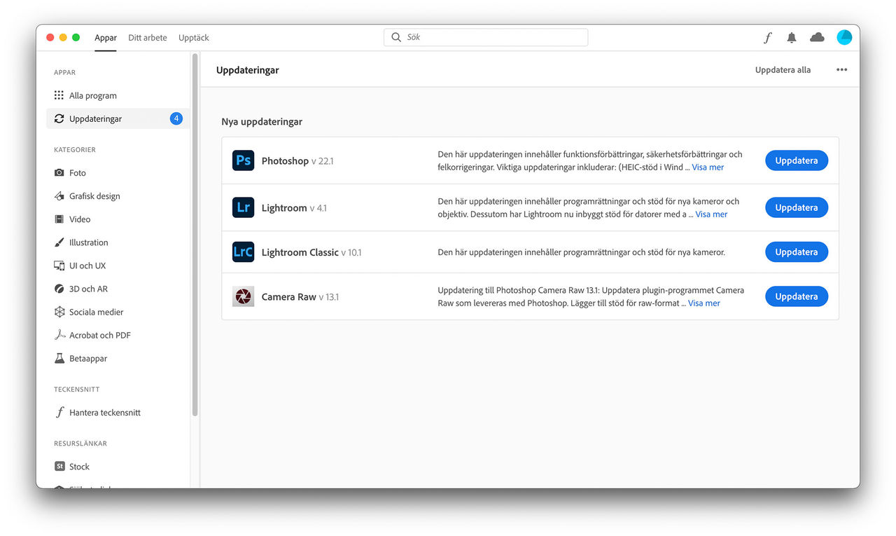Viewport: 896px width, 536px height.
Task: Click Visa mer for Photoshop
Action: [x=708, y=167]
